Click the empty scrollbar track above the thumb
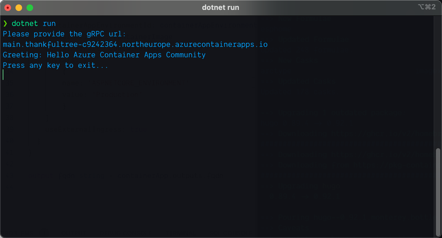 coord(438,83)
